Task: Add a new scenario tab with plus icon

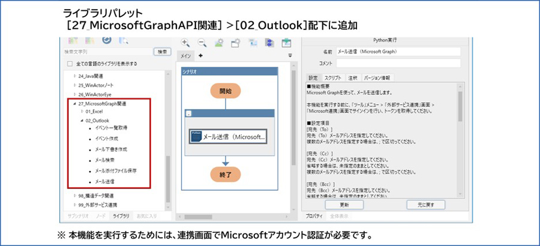Action: [200, 55]
